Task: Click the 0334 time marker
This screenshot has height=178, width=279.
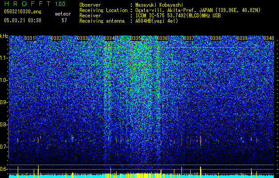Action: tap(109, 38)
